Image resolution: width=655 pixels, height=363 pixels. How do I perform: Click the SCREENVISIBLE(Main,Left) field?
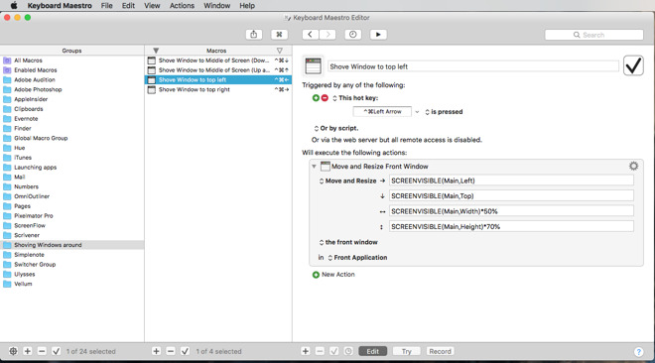click(511, 181)
